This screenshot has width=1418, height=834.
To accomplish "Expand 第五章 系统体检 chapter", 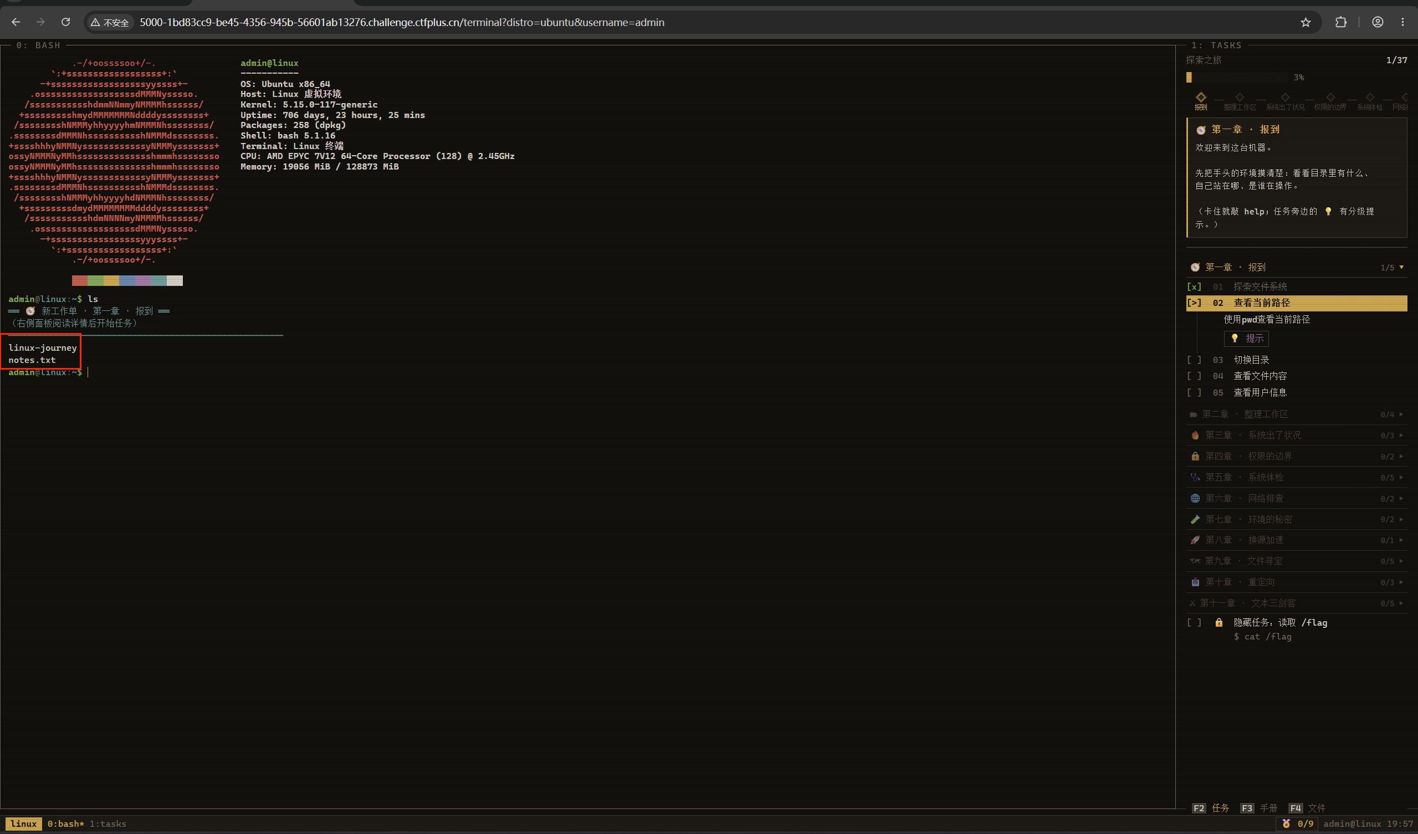I will (x=1297, y=477).
